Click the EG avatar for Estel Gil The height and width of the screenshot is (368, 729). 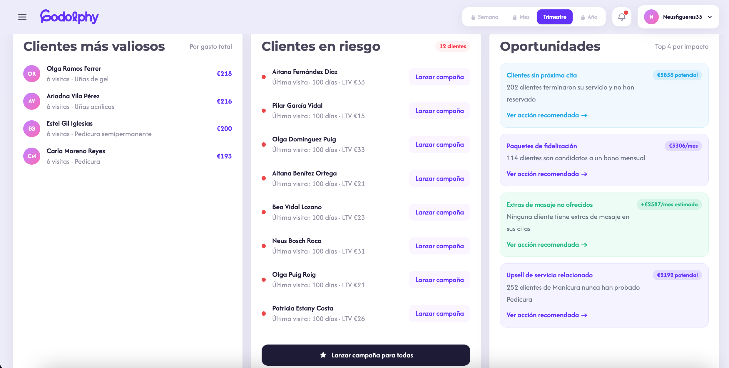click(x=32, y=129)
